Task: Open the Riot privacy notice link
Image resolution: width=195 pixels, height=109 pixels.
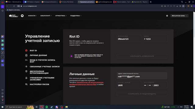Action: pyautogui.click(x=86, y=84)
